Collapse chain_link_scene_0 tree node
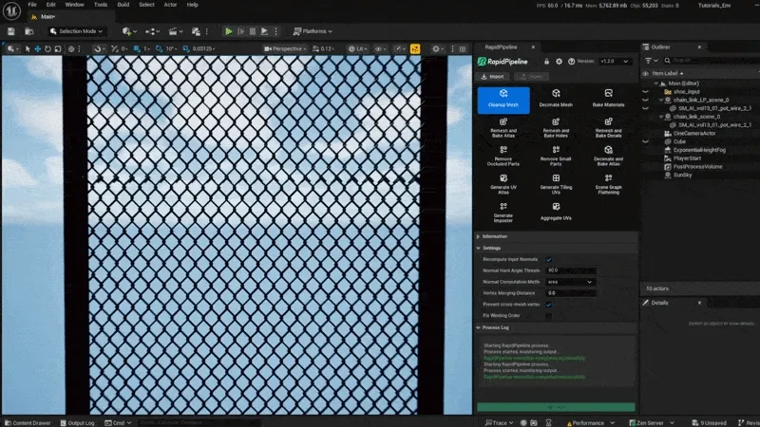Image resolution: width=760 pixels, height=427 pixels. (661, 117)
